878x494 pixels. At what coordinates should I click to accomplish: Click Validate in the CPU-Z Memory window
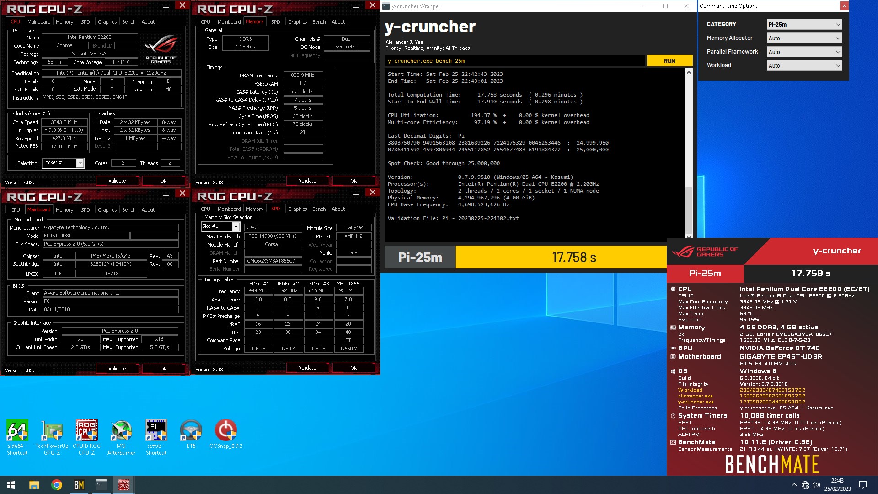(x=307, y=181)
